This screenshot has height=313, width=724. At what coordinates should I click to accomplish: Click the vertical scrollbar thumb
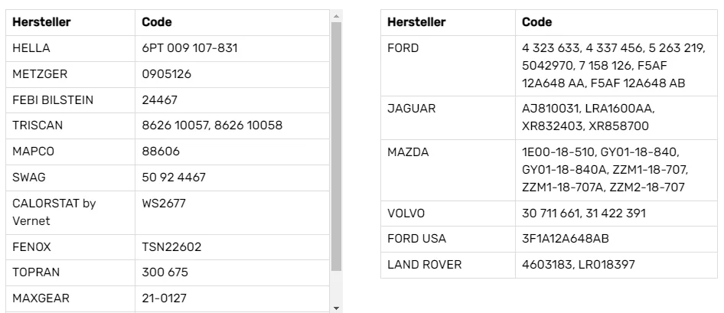click(x=336, y=146)
